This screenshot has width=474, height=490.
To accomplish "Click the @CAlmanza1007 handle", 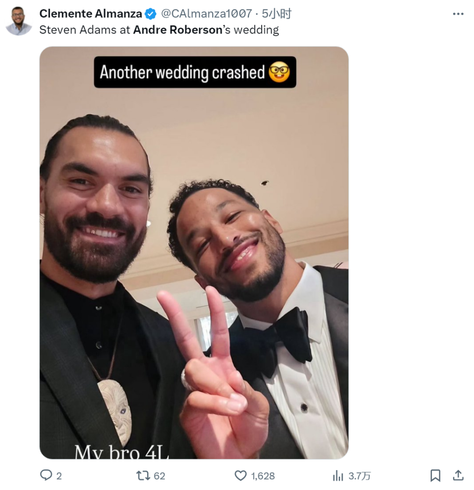I will coord(206,14).
